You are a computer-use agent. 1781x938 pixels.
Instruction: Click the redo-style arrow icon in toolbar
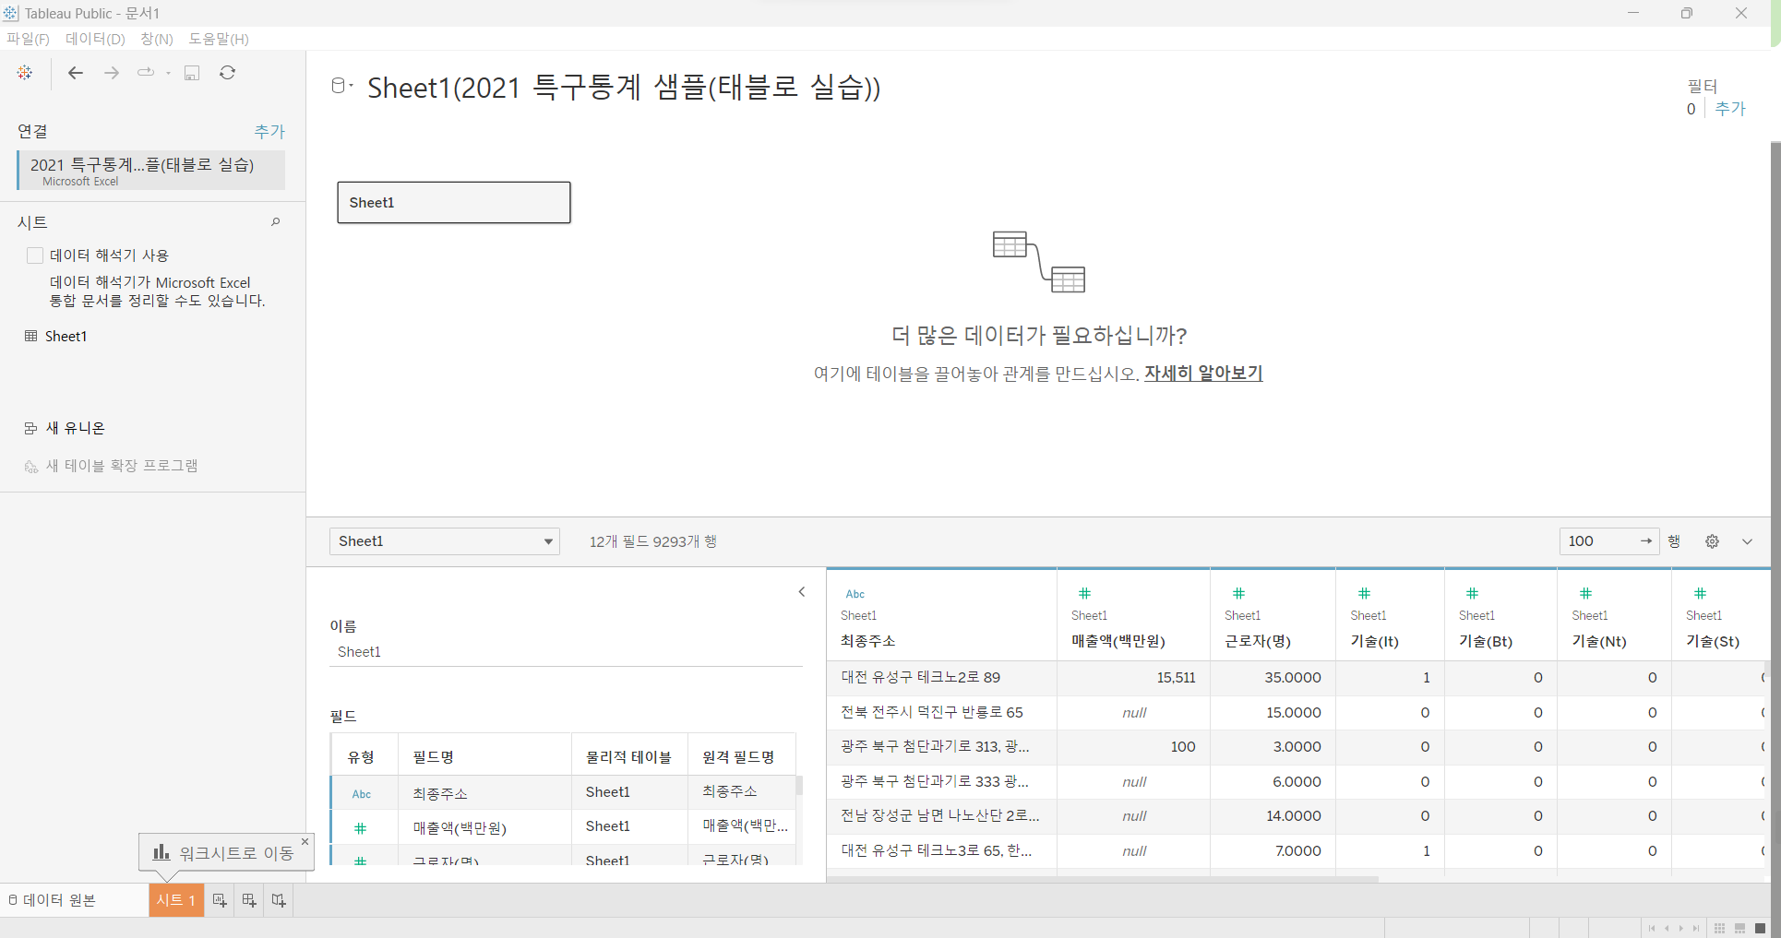tap(146, 72)
